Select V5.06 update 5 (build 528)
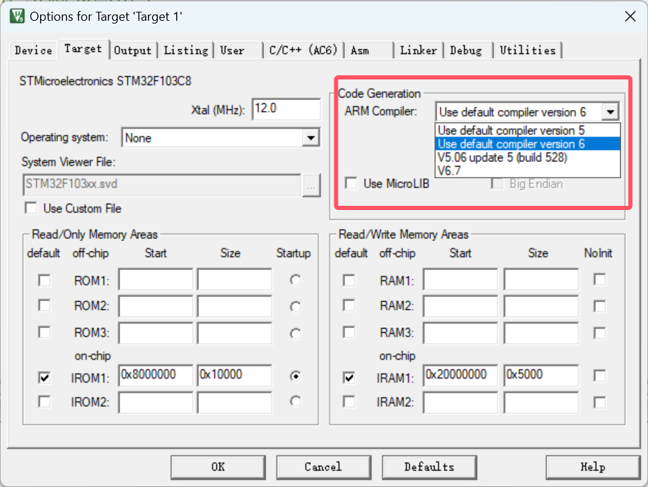This screenshot has width=648, height=487. (x=527, y=157)
